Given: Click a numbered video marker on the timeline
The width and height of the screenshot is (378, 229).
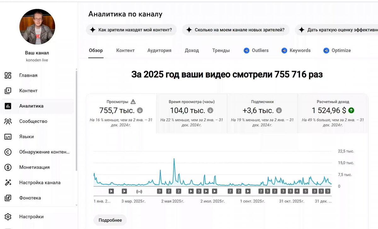Looking at the screenshot, I should 159,191.
